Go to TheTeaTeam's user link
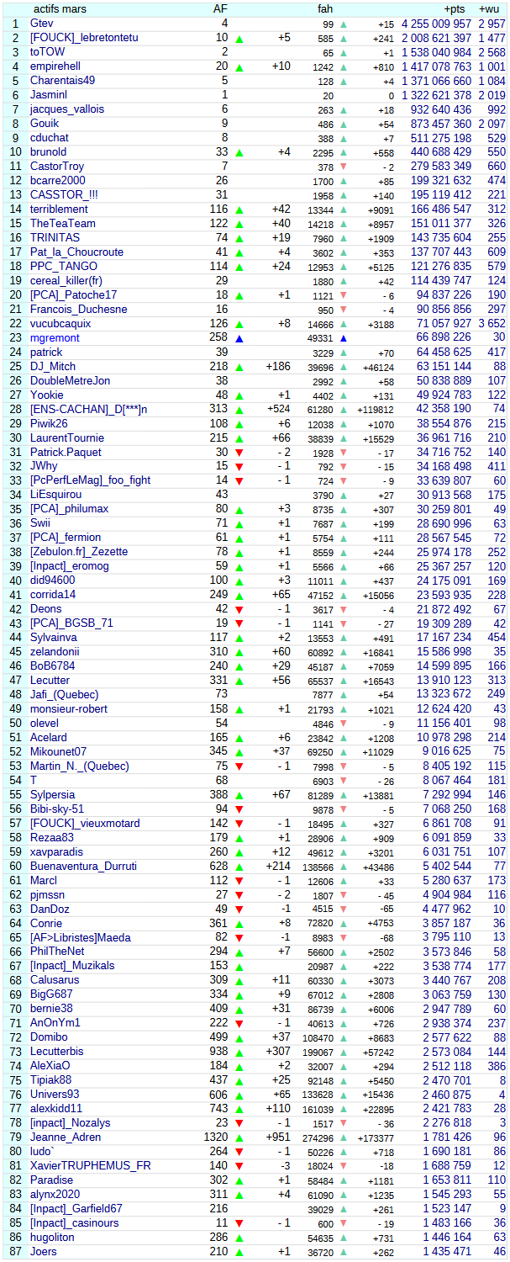This screenshot has height=1262, width=510. (x=62, y=224)
